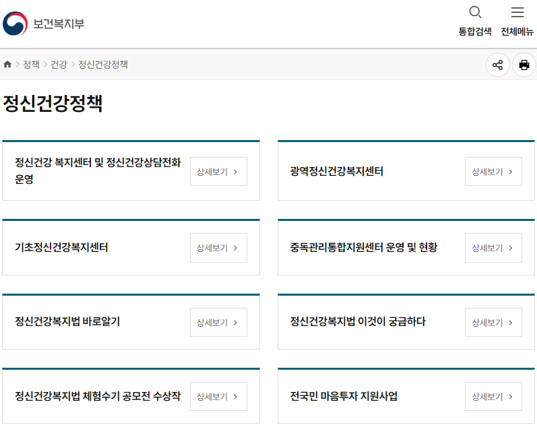The width and height of the screenshot is (537, 427).
Task: Select title 정신건강 복지센터 및 정신건강상담전화 운영
Action: tap(98, 170)
